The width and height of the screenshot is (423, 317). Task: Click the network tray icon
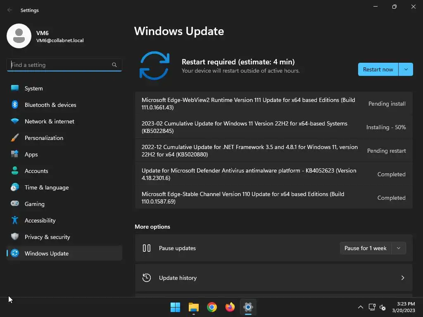[372, 307]
